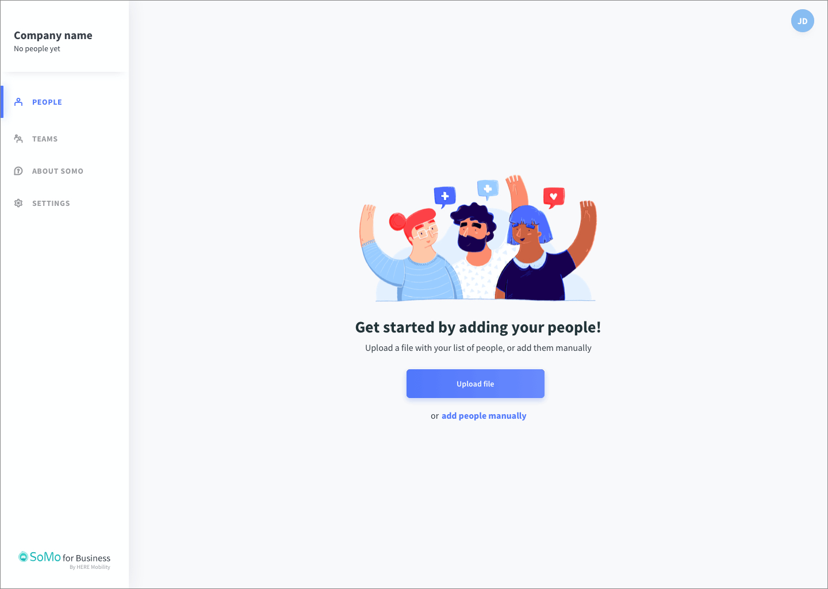The image size is (828, 589).
Task: Go to ABOUT SOMO section
Action: click(57, 171)
